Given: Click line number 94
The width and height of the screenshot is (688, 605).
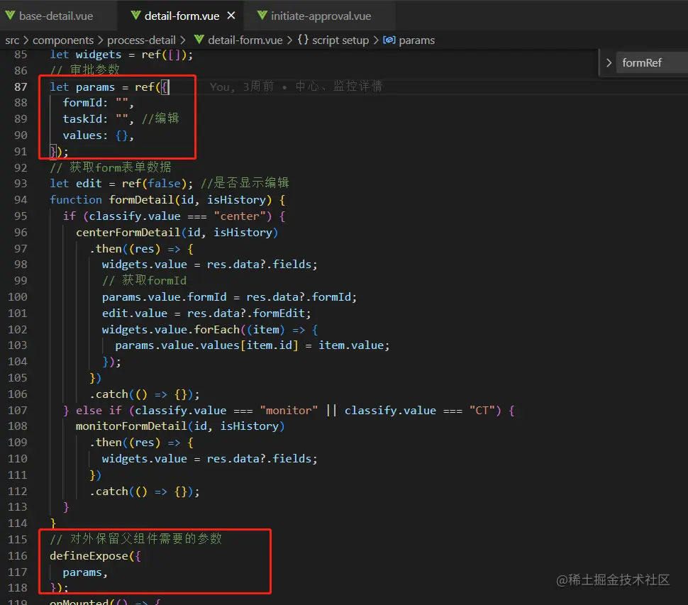Looking at the screenshot, I should point(21,199).
